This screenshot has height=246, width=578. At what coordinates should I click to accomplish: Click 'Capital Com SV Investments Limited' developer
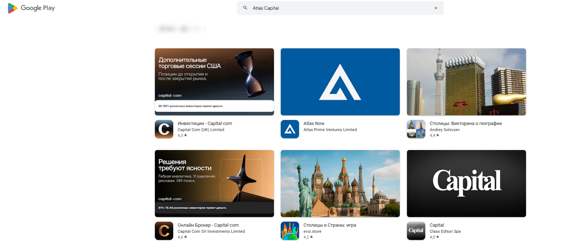[x=211, y=231]
